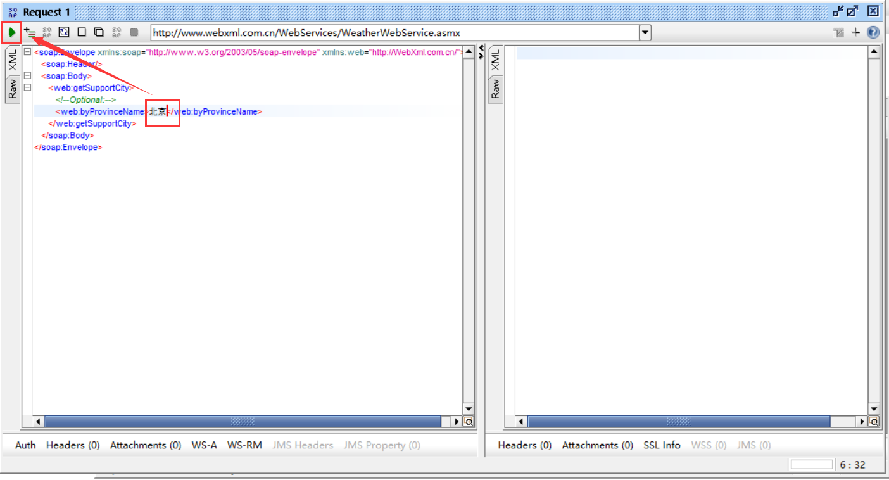Click the 6 : 32 cursor position indicator
This screenshot has width=889, height=480.
(852, 465)
